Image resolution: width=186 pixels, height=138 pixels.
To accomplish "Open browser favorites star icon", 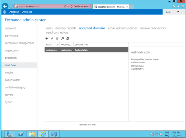I will coord(178,6).
